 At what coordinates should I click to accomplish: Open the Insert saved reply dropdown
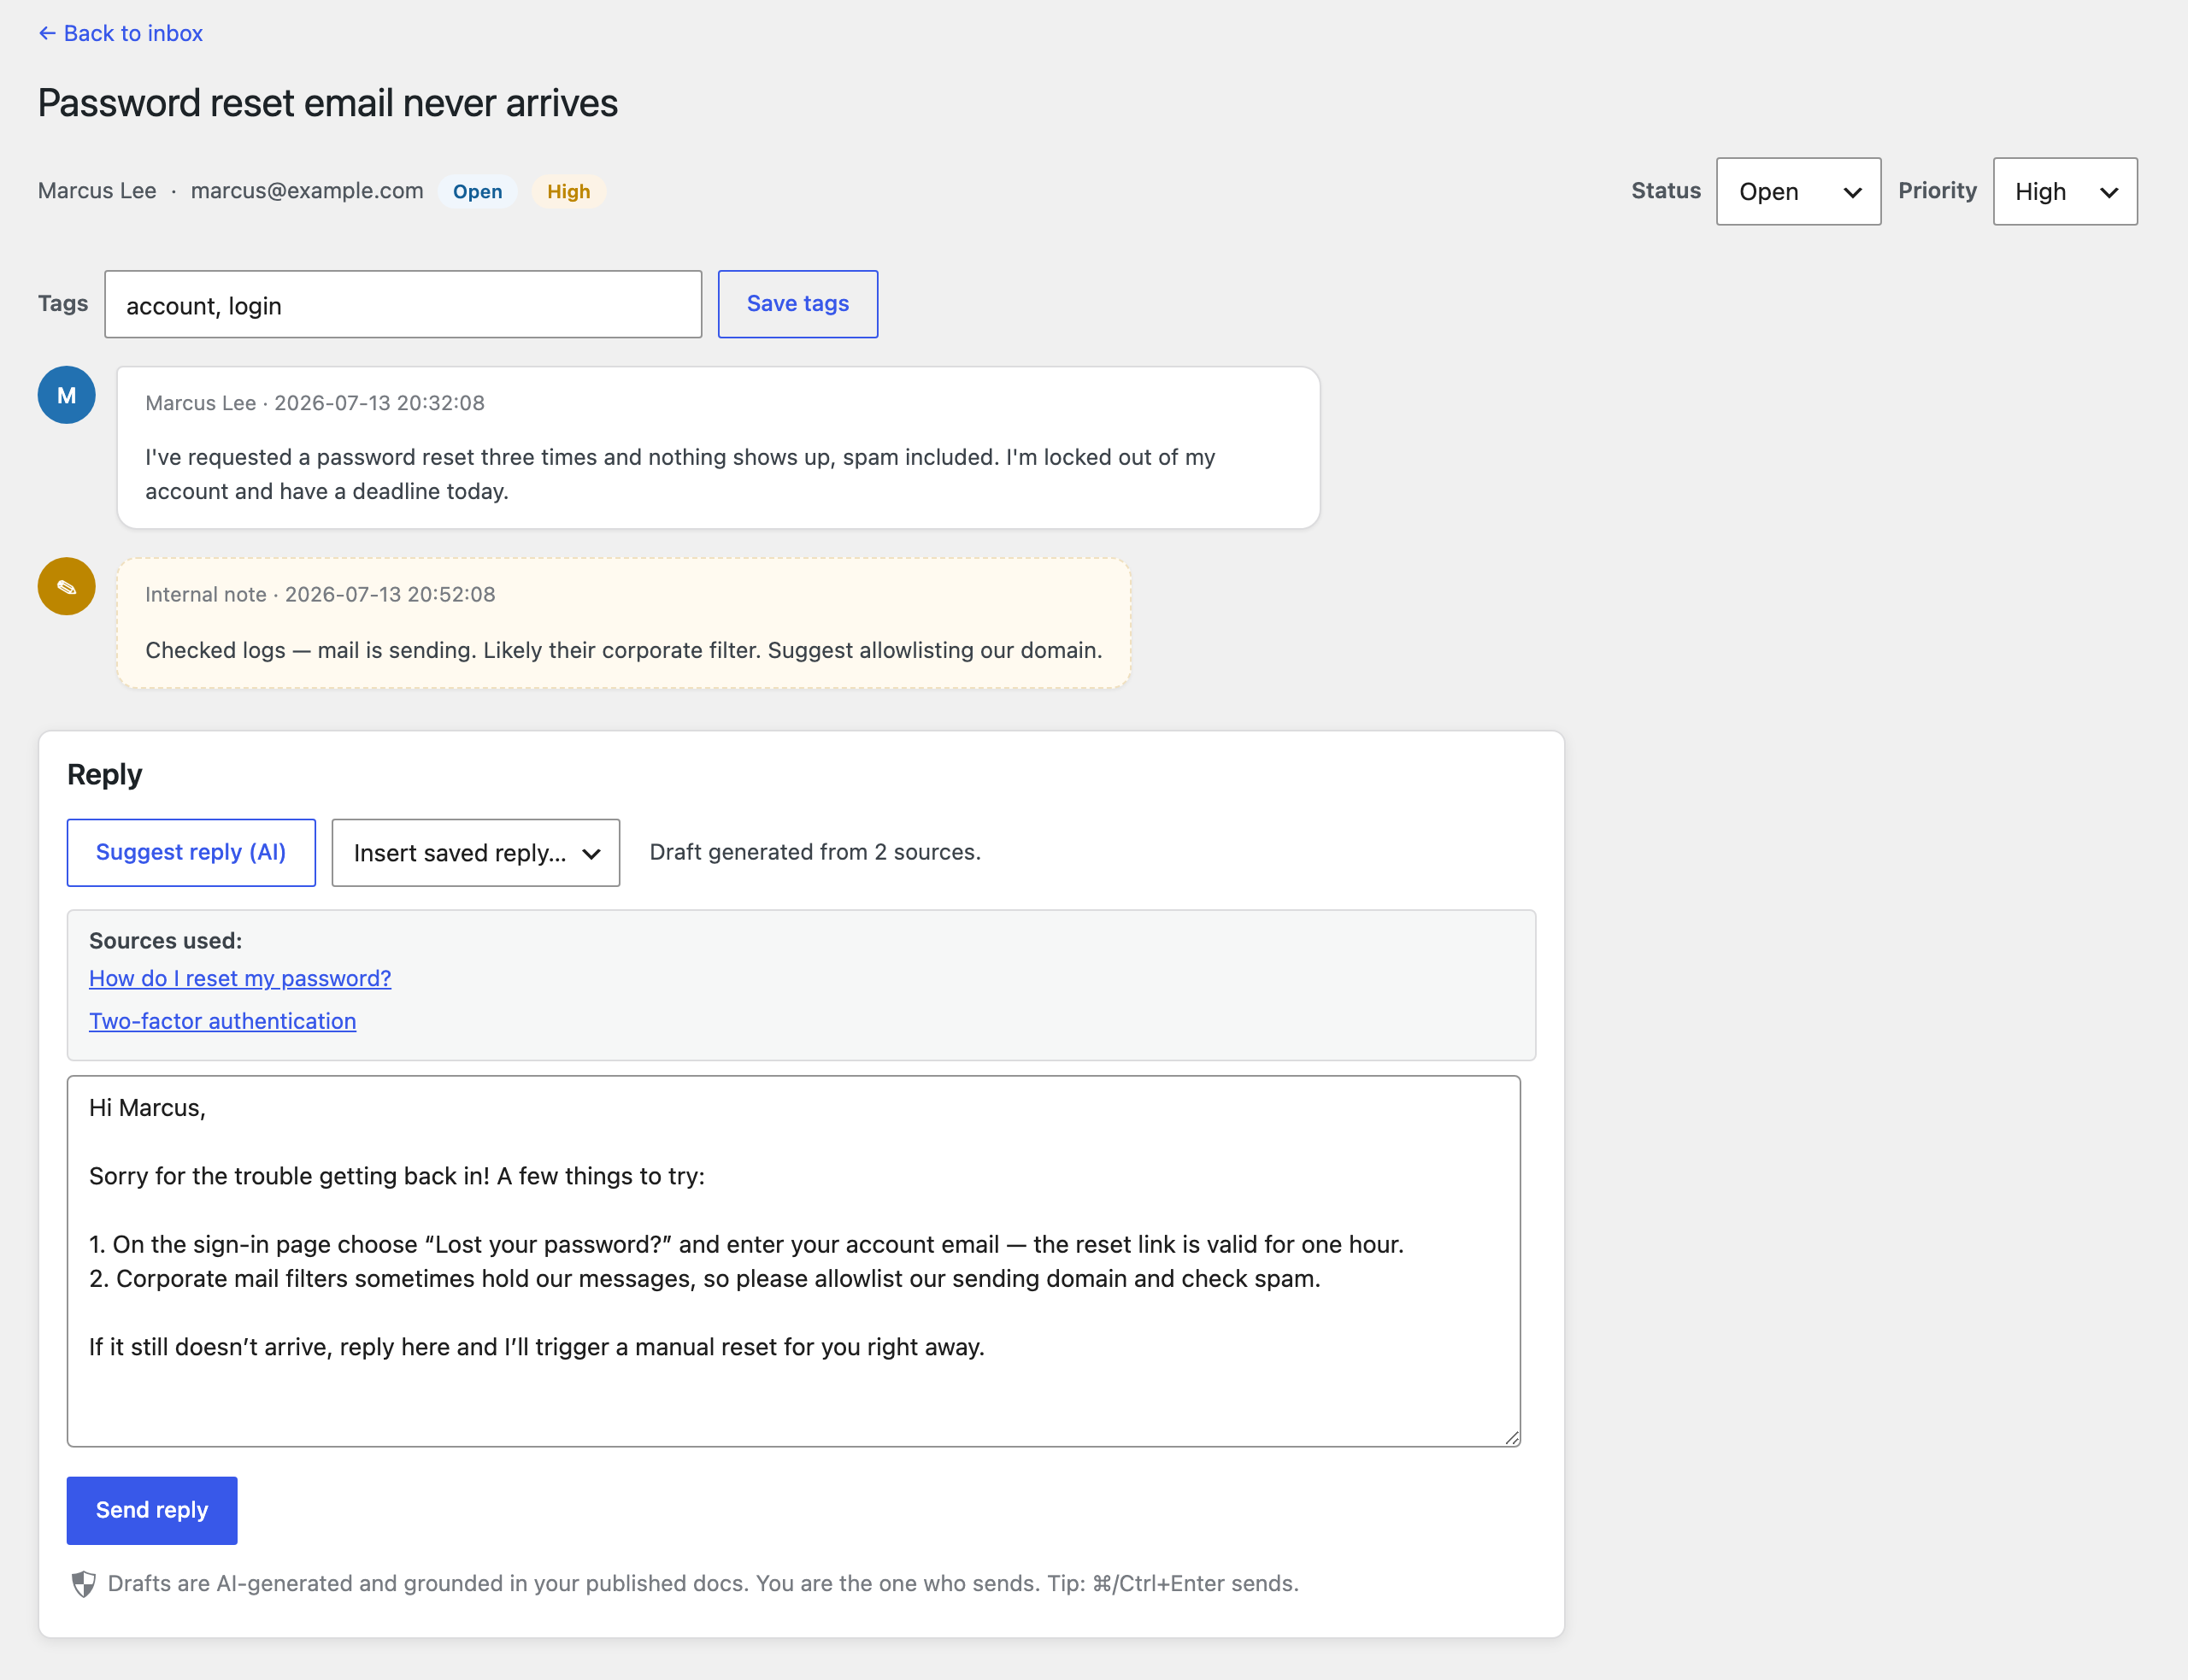[x=476, y=852]
